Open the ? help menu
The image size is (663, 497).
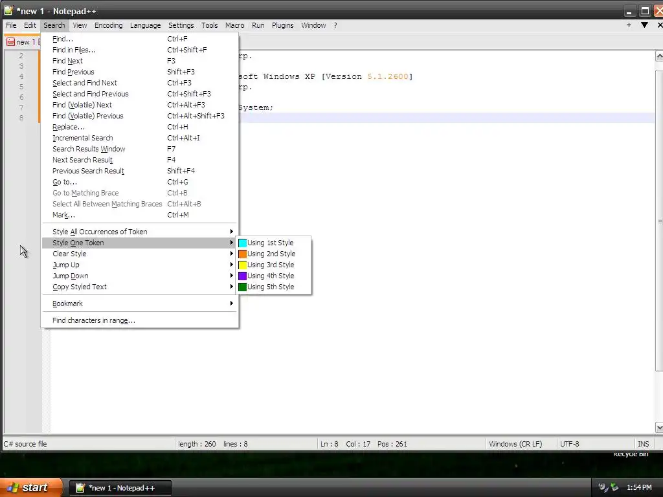click(335, 25)
